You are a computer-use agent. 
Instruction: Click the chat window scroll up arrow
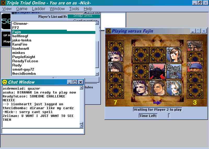[81, 88]
